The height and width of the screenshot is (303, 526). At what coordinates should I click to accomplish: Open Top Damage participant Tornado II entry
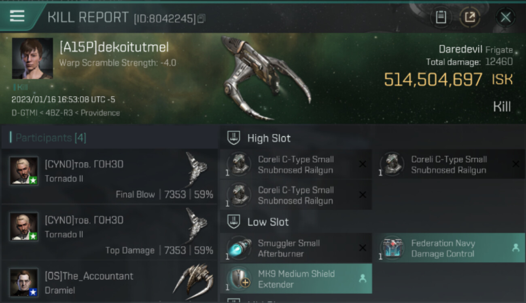tap(110, 232)
